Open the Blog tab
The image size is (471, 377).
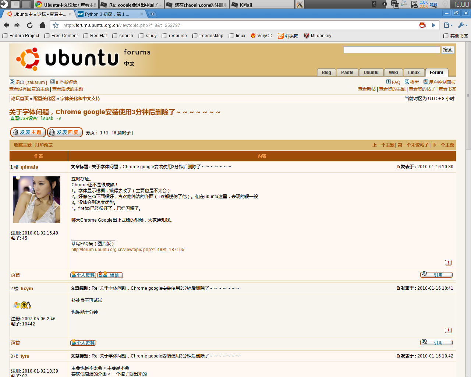pos(326,73)
